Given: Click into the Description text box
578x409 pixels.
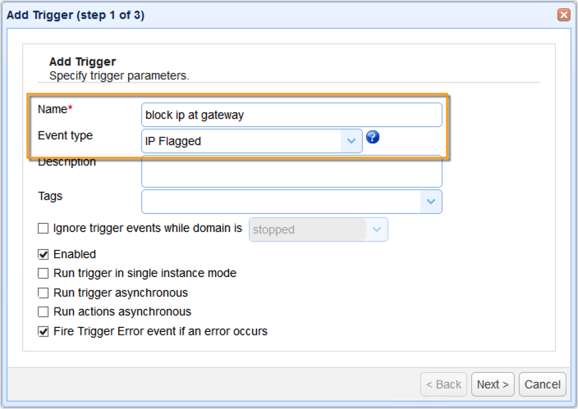Looking at the screenshot, I should pyautogui.click(x=291, y=173).
